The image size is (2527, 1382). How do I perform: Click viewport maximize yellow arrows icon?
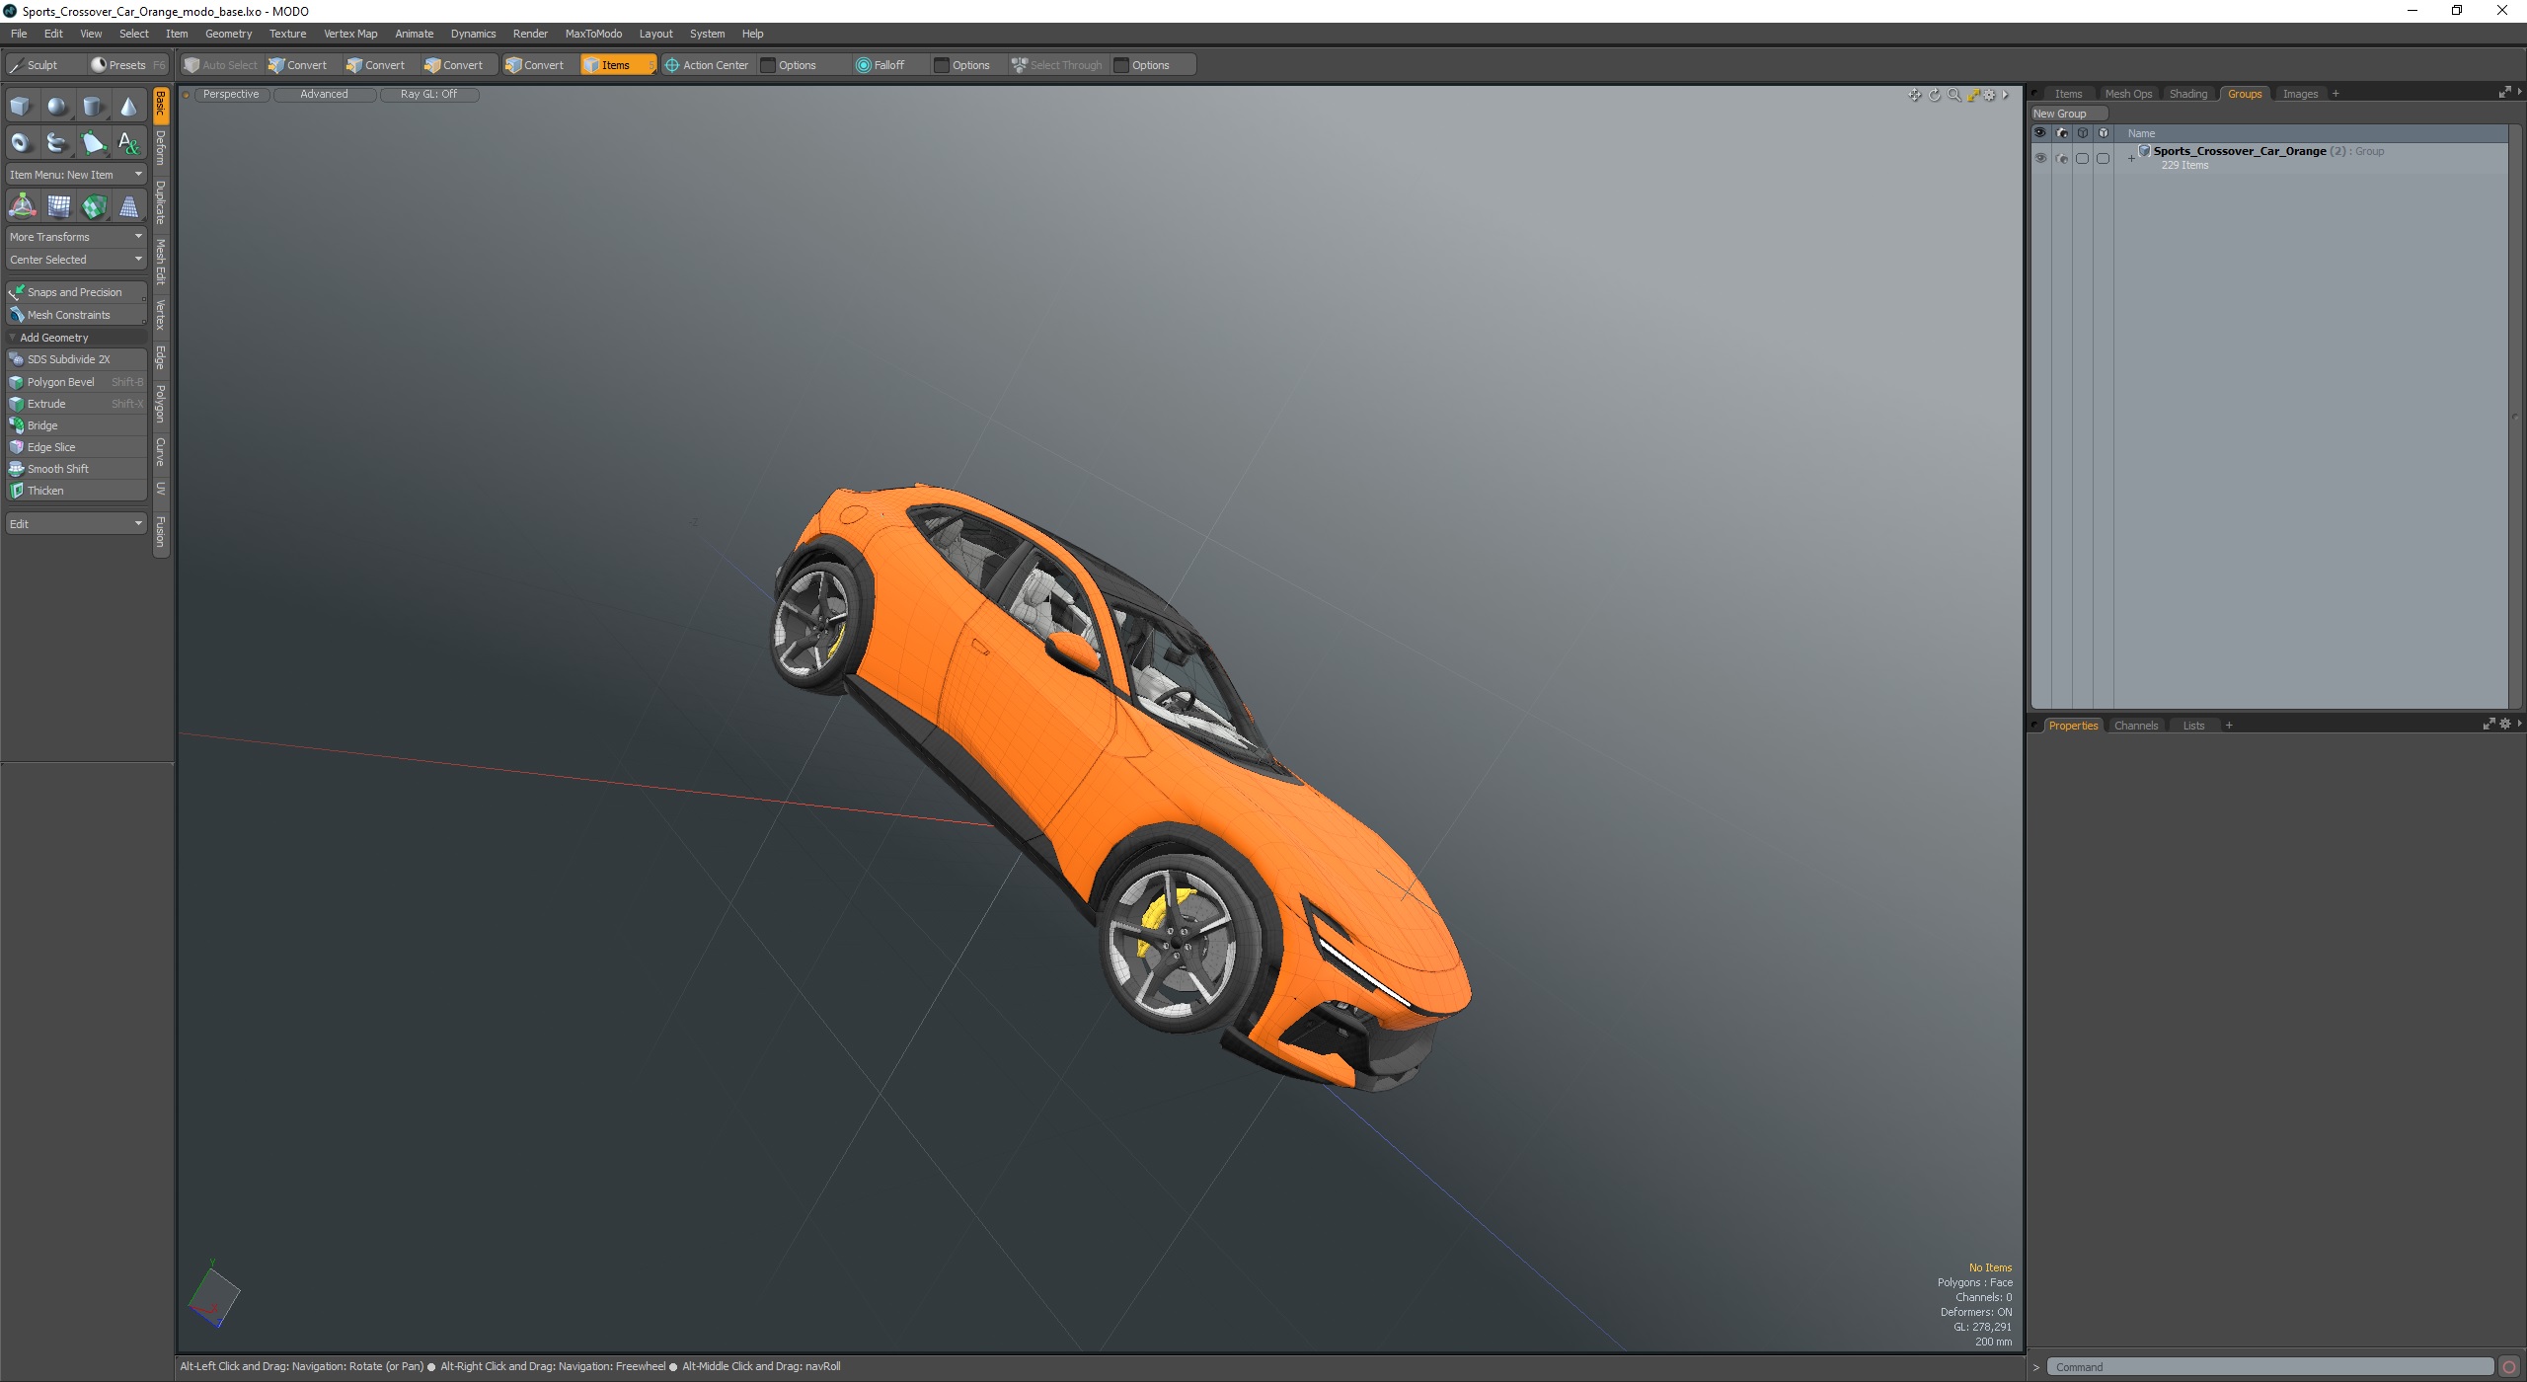click(1972, 95)
